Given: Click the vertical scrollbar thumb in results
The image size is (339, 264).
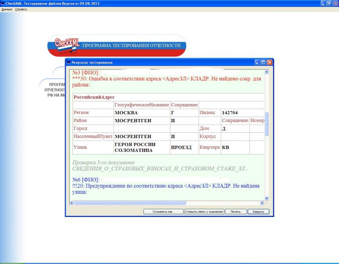Looking at the screenshot, I should 267,124.
